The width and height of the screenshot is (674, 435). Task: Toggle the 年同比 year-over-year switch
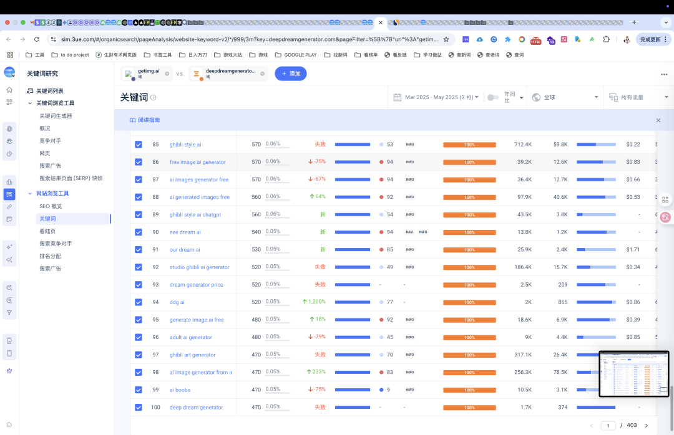[x=493, y=97]
